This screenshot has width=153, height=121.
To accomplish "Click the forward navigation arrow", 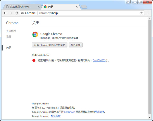I will coord(10,13).
